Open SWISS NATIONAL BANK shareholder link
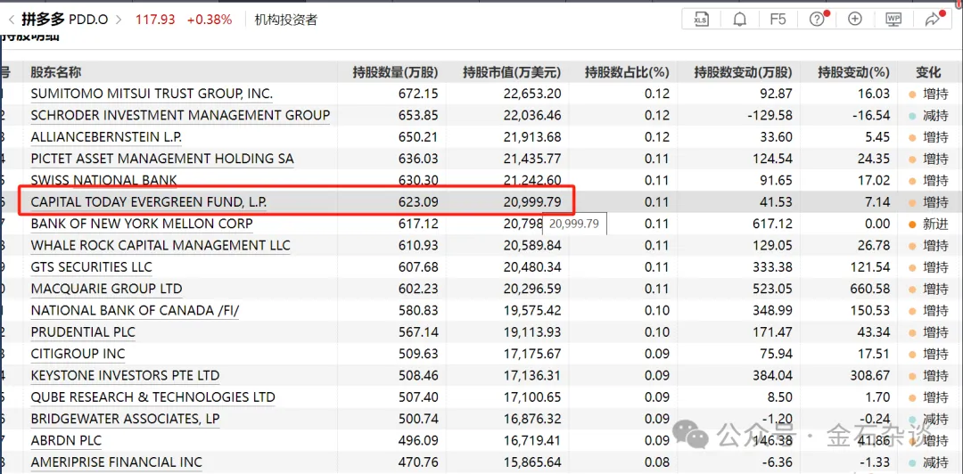Viewport: 963px width, 474px height. click(x=103, y=181)
